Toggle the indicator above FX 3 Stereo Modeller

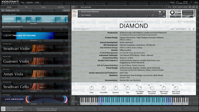coord(137,85)
